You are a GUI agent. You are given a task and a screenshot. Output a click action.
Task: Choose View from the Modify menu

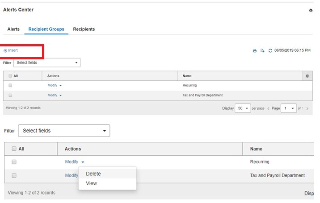tap(91, 183)
